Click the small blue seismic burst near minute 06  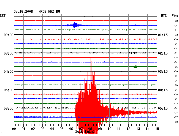75,25
